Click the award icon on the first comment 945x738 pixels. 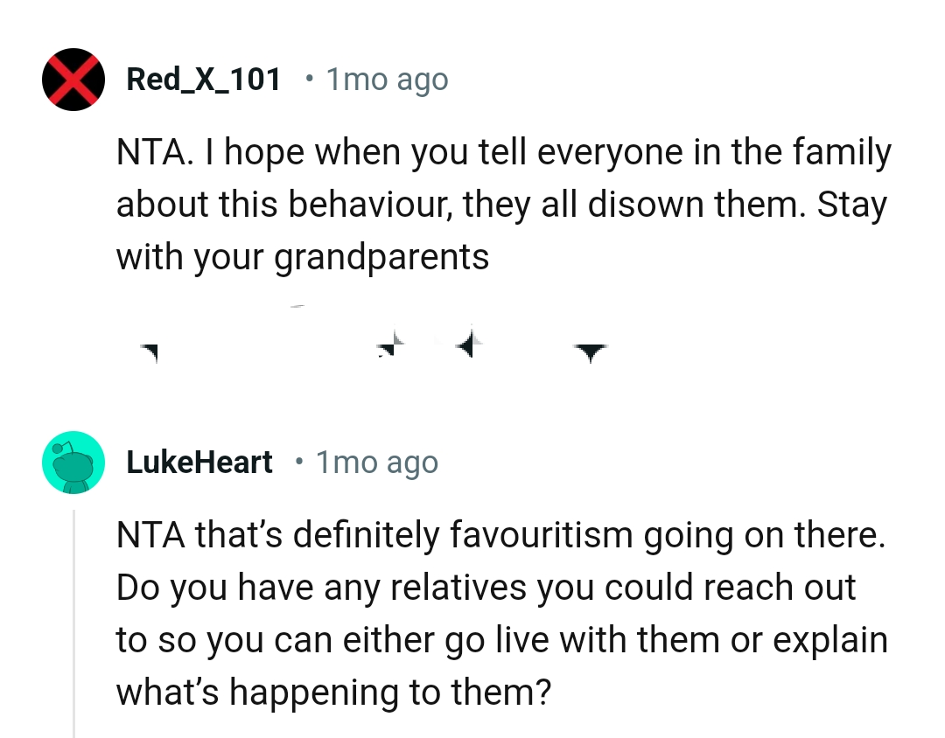[x=389, y=345]
